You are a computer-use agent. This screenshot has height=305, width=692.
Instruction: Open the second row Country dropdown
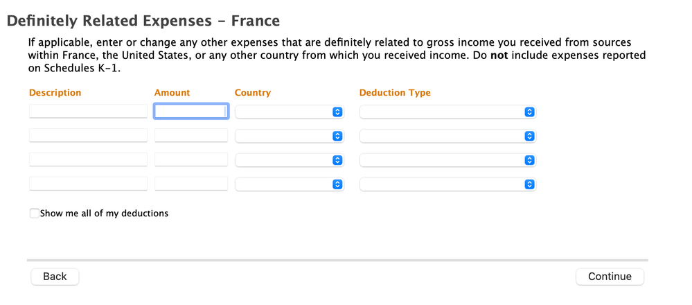[x=290, y=136]
